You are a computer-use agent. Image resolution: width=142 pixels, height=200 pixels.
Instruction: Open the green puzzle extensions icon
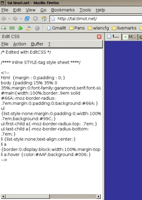tap(21, 28)
